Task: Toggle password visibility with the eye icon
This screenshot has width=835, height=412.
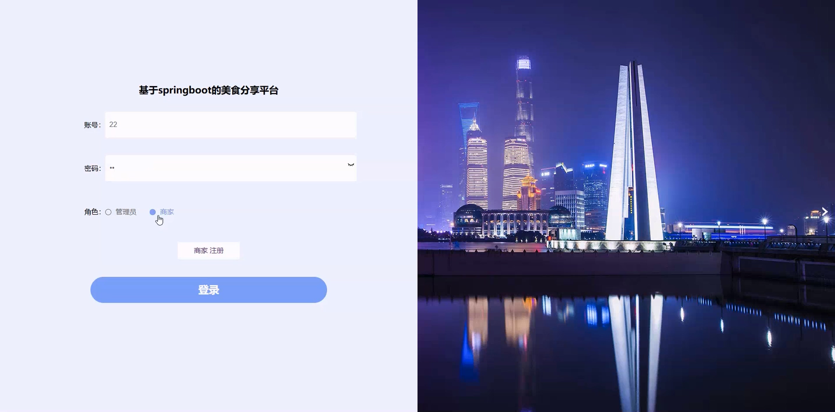Action: pyautogui.click(x=351, y=165)
